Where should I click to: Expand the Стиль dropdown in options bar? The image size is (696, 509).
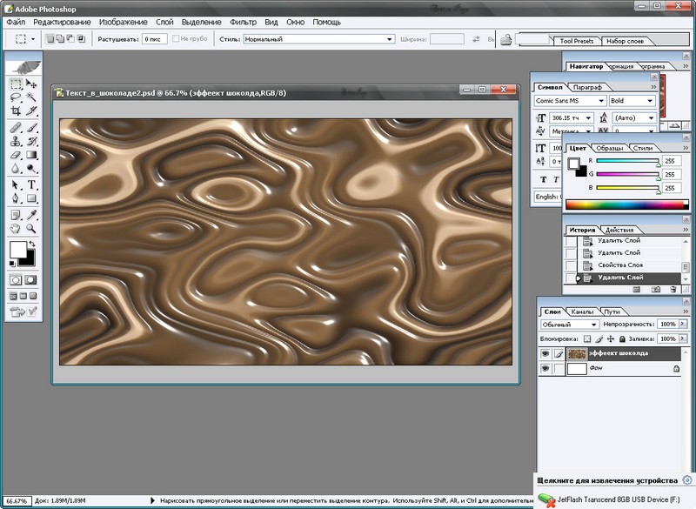coord(391,39)
